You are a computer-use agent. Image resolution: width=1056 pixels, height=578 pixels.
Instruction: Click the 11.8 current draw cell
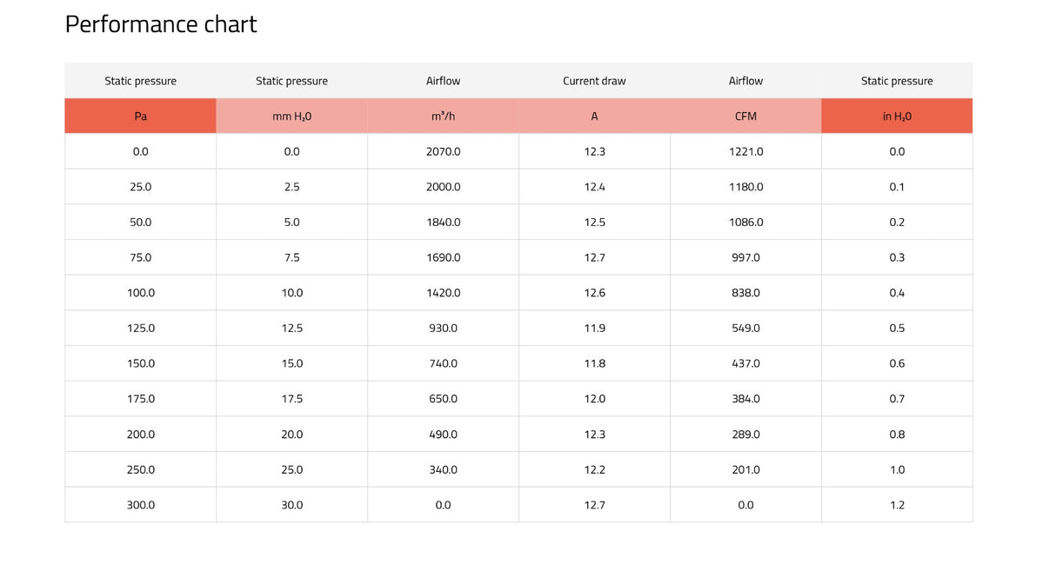595,363
